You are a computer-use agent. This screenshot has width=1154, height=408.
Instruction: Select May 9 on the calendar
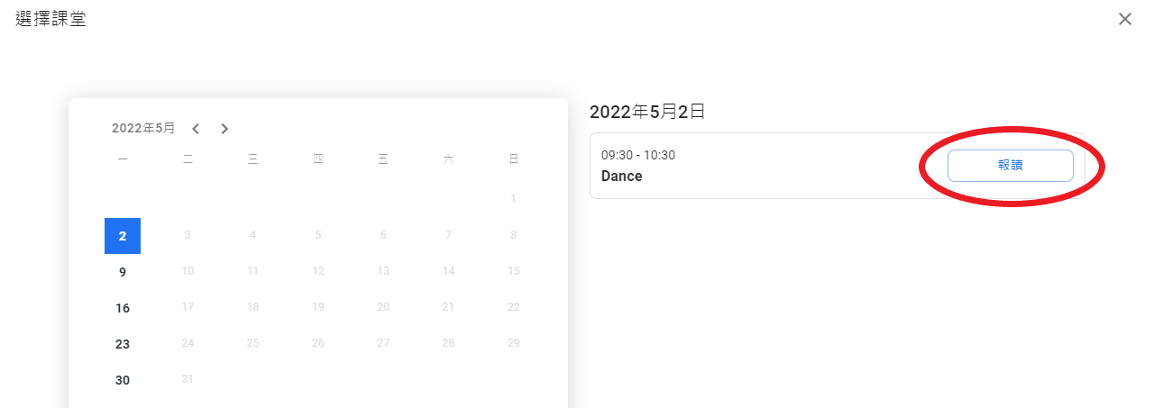(x=123, y=272)
